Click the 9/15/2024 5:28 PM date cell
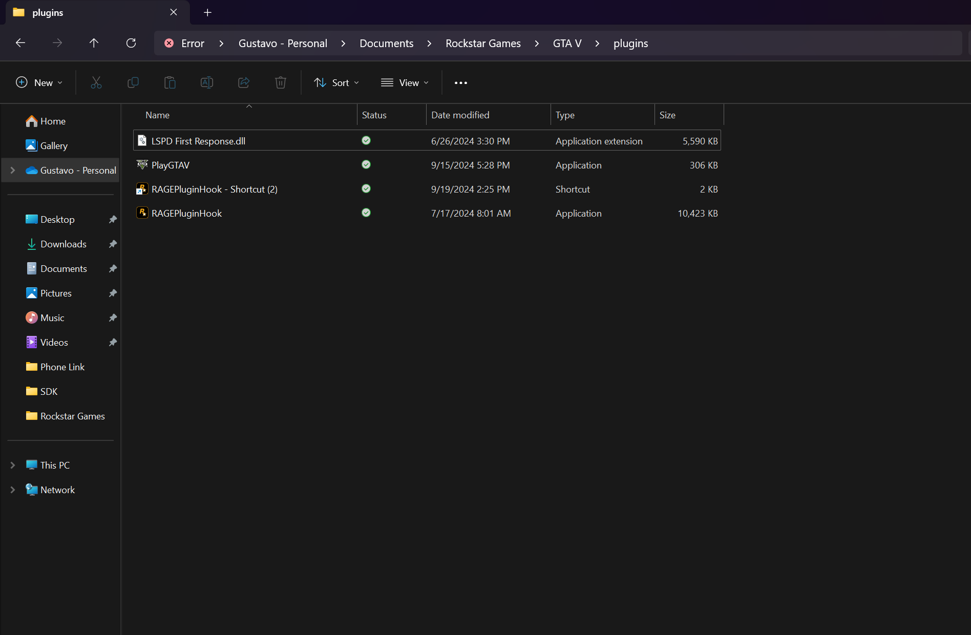 pyautogui.click(x=470, y=165)
